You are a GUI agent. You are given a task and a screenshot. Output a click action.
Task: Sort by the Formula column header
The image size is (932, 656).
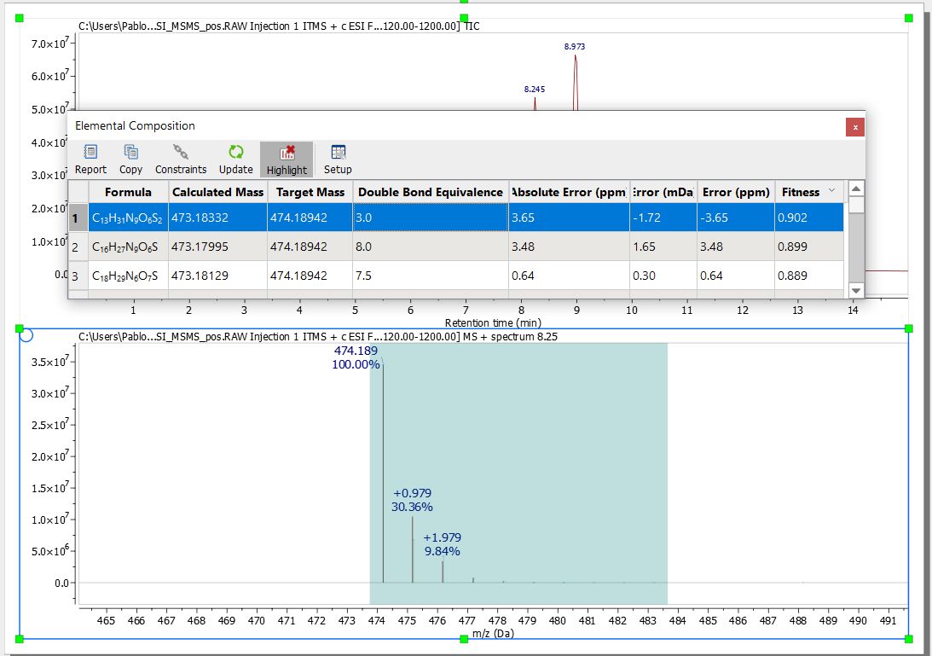click(x=128, y=192)
